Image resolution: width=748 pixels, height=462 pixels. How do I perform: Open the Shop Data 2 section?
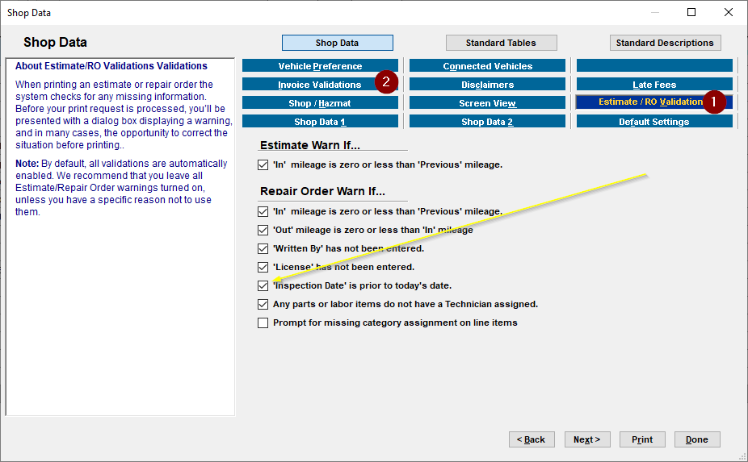pyautogui.click(x=488, y=122)
